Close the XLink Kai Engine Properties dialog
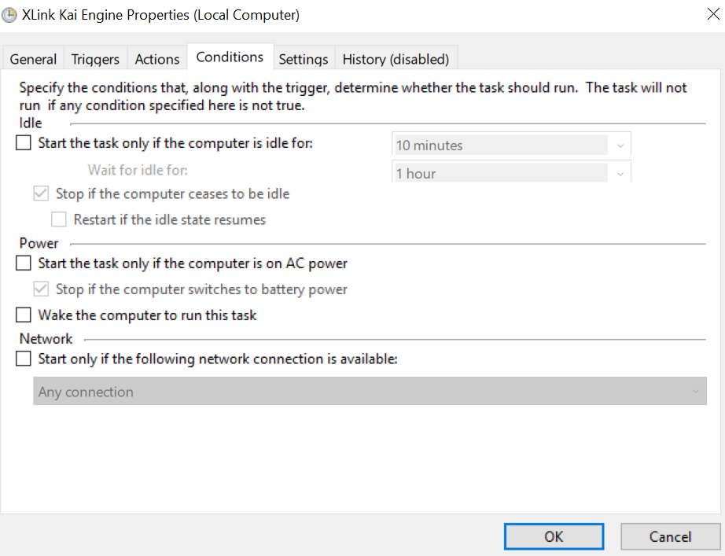Screen dimensions: 725x556 coord(701,15)
